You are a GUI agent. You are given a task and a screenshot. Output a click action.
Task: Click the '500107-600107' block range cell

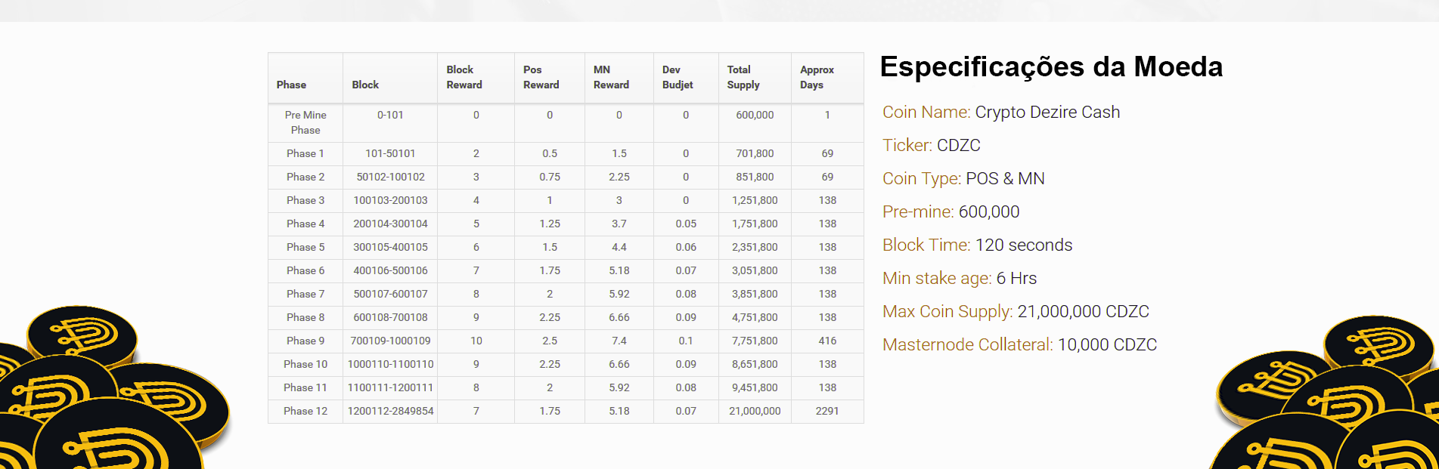click(x=390, y=294)
